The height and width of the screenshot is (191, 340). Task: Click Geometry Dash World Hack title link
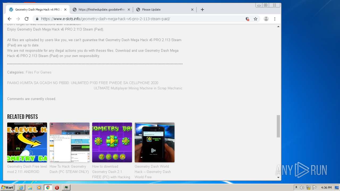pos(153,172)
